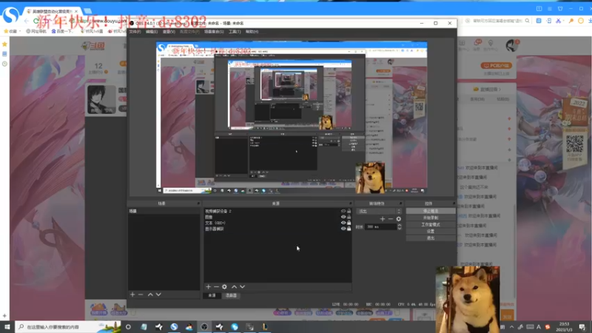Switch to the 混音器 tab below the sources list

(231, 295)
